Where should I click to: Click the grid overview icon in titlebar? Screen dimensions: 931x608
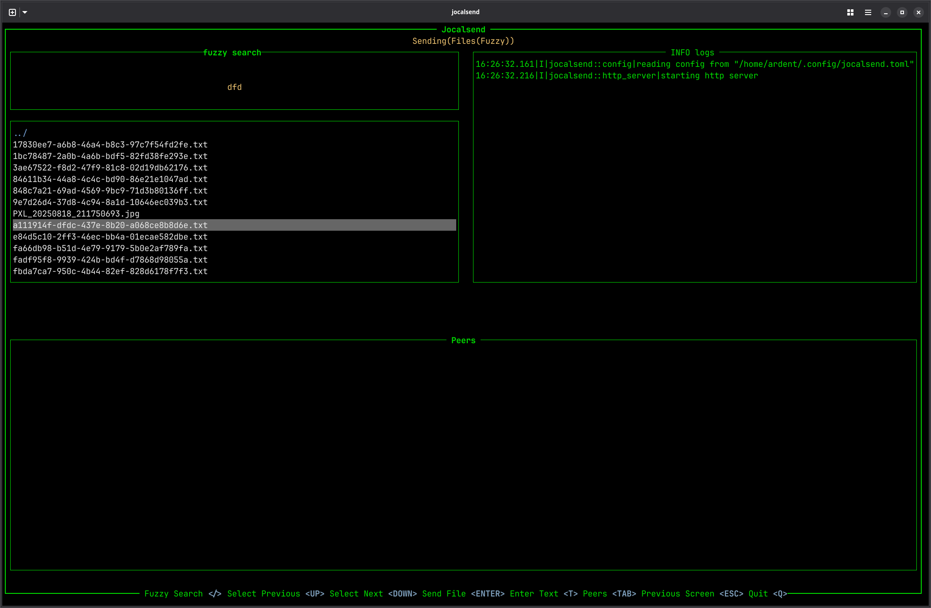click(850, 12)
